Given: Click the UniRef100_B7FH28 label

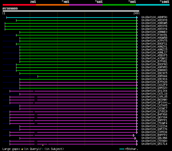Looking at the screenshot, I should tap(154, 82).
